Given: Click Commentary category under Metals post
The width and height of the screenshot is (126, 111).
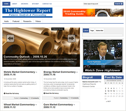Looking at the screenshot, I should pos(24,98).
